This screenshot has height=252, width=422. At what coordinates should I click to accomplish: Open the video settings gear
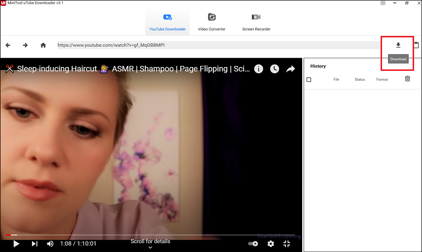click(x=271, y=244)
